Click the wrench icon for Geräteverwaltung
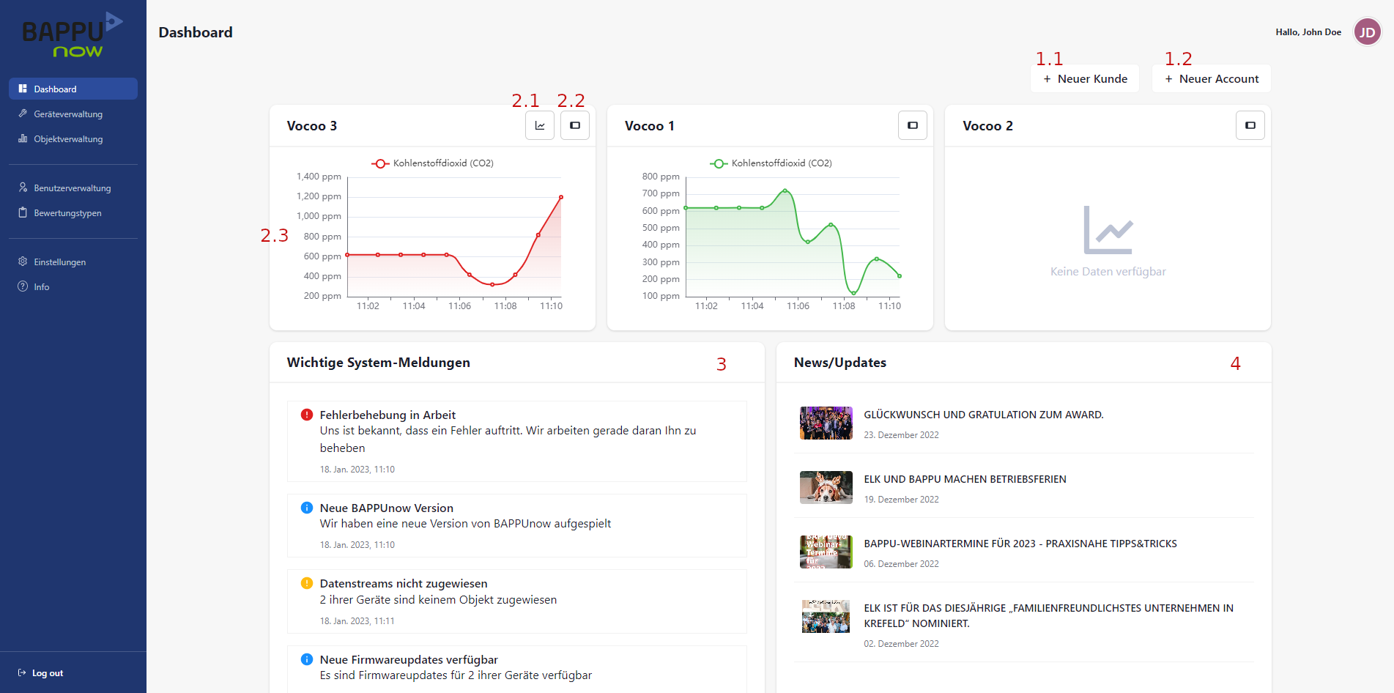The image size is (1394, 693). [x=23, y=114]
